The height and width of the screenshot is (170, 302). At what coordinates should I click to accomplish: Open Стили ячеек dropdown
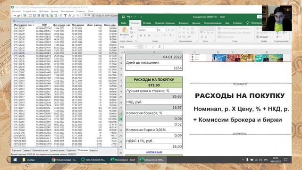226,37
